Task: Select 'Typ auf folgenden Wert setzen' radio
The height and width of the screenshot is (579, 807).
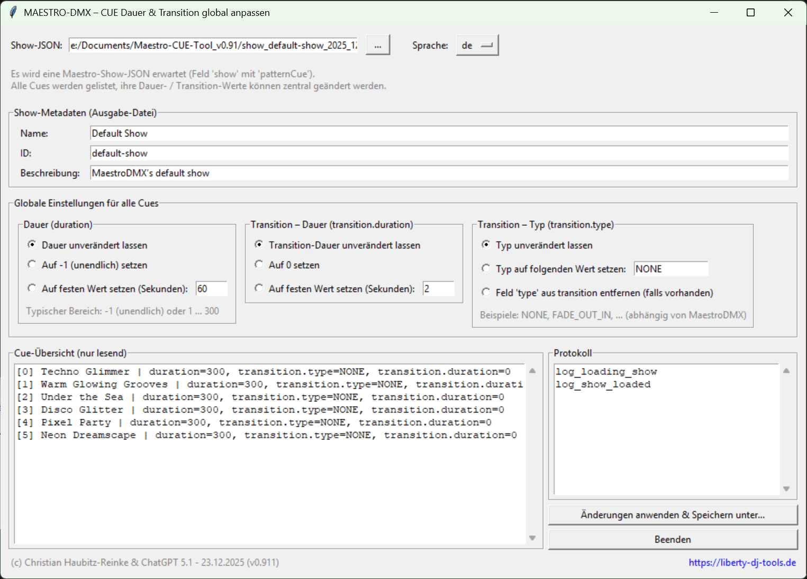Action: (486, 269)
